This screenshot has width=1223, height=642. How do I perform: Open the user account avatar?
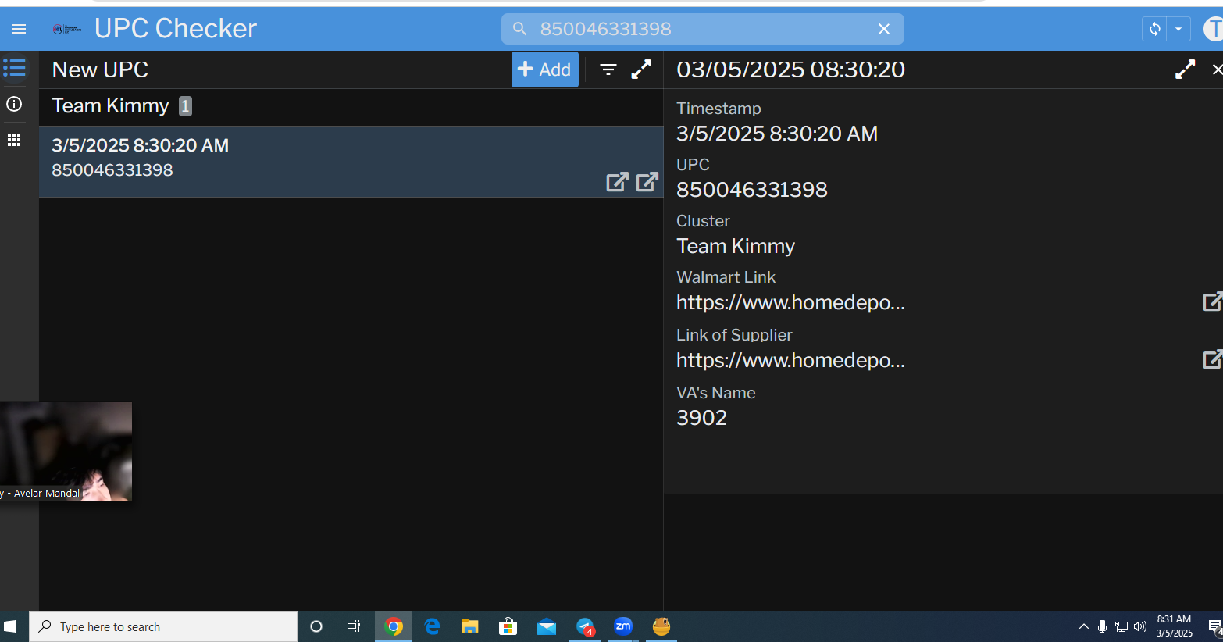pyautogui.click(x=1214, y=29)
